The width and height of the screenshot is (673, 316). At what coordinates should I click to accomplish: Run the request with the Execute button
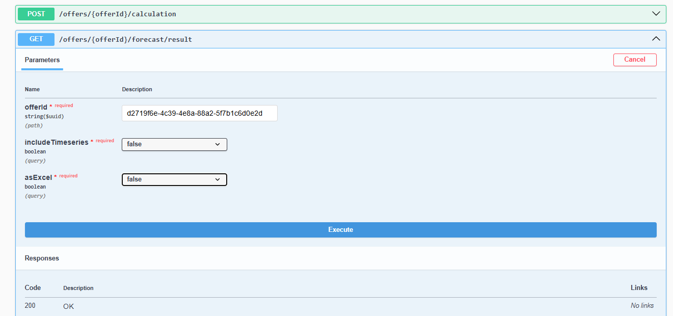pos(340,230)
